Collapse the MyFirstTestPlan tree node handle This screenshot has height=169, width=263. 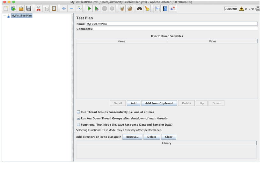click(4, 16)
